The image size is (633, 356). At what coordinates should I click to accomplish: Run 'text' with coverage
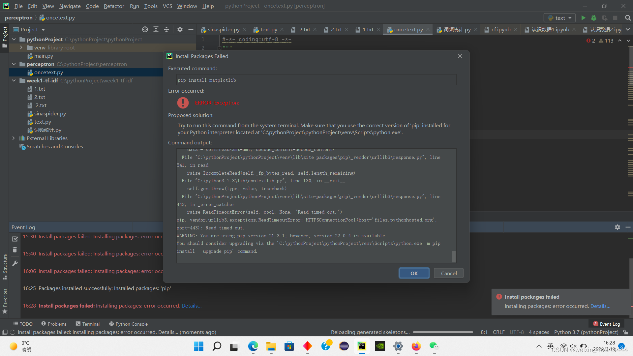(605, 17)
